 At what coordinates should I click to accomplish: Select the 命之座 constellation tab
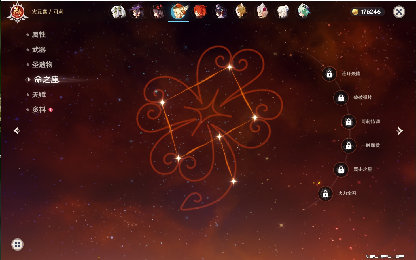[x=46, y=80]
